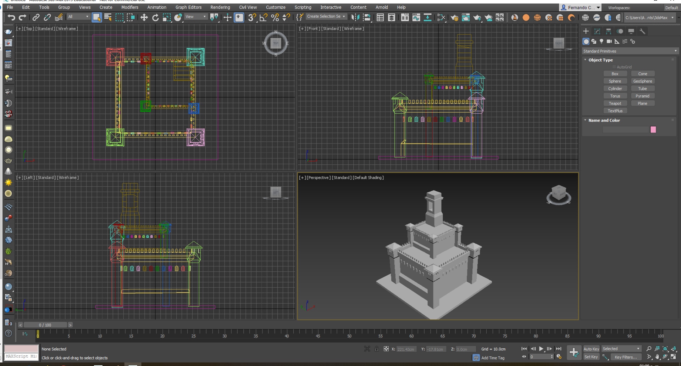Click the Teapot primitive button
Screen dimensions: 681x366
tap(615, 103)
